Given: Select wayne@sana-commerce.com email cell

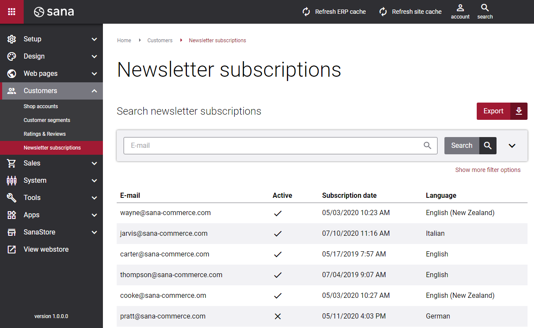Looking at the screenshot, I should (165, 213).
